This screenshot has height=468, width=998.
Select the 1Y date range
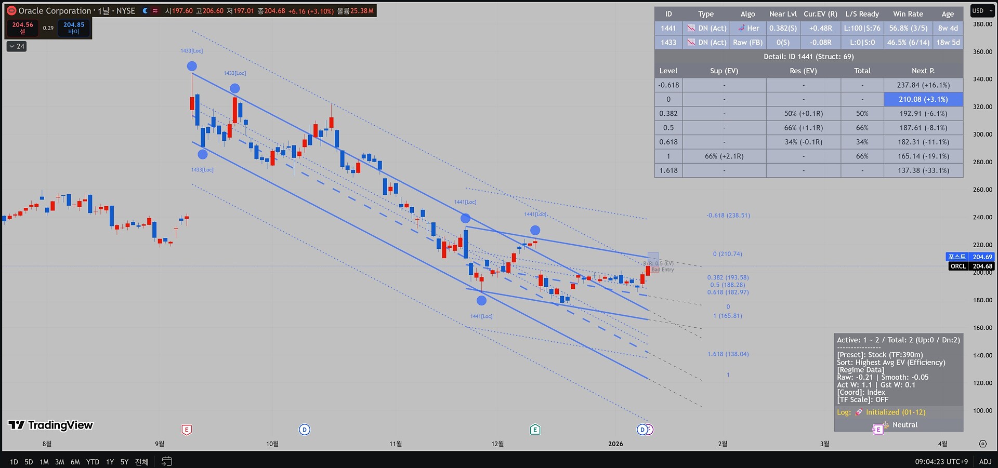coord(110,462)
